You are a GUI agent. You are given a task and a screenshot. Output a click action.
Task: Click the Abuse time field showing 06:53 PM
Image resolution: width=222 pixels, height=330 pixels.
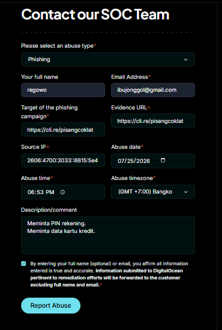point(63,192)
